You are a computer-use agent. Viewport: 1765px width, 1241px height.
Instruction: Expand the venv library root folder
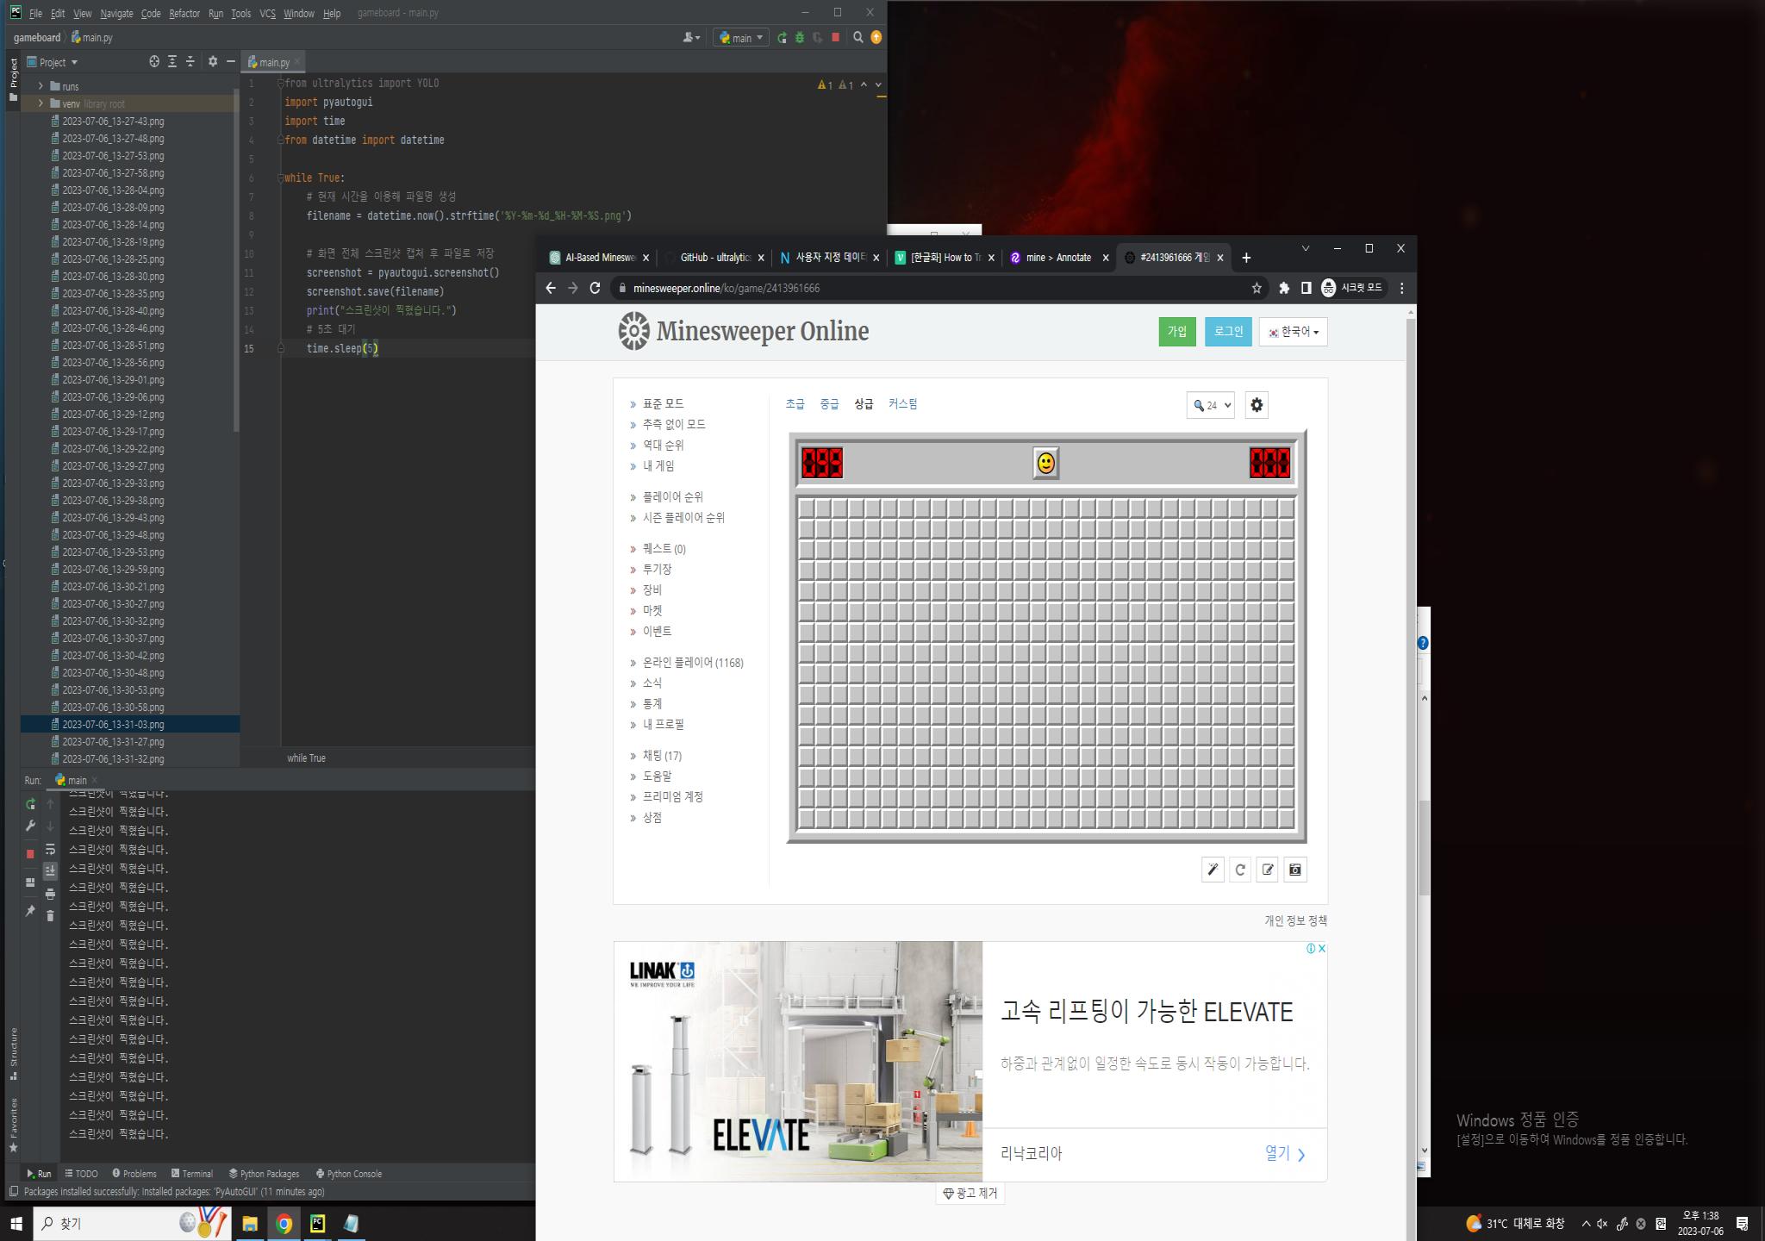click(41, 103)
